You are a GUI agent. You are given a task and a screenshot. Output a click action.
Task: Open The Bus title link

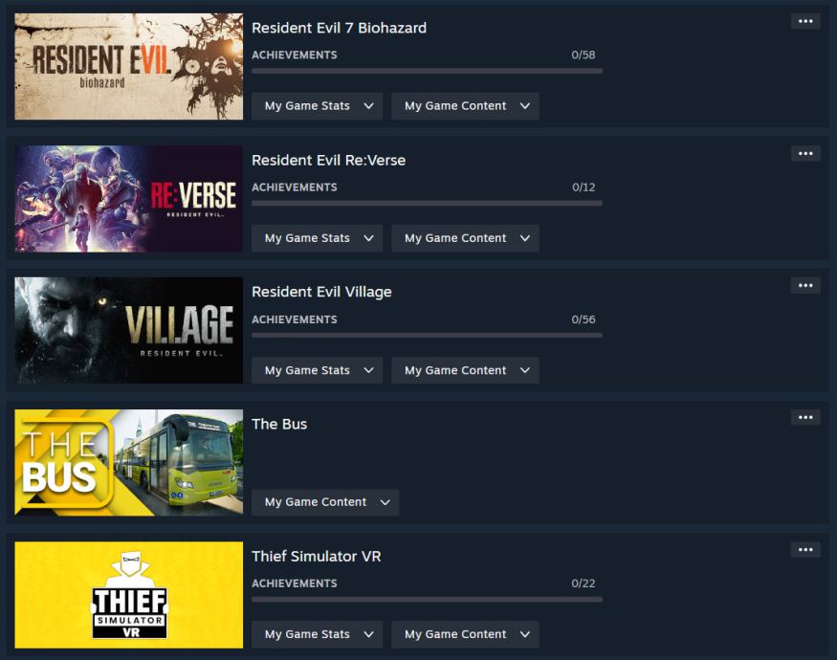click(x=279, y=424)
